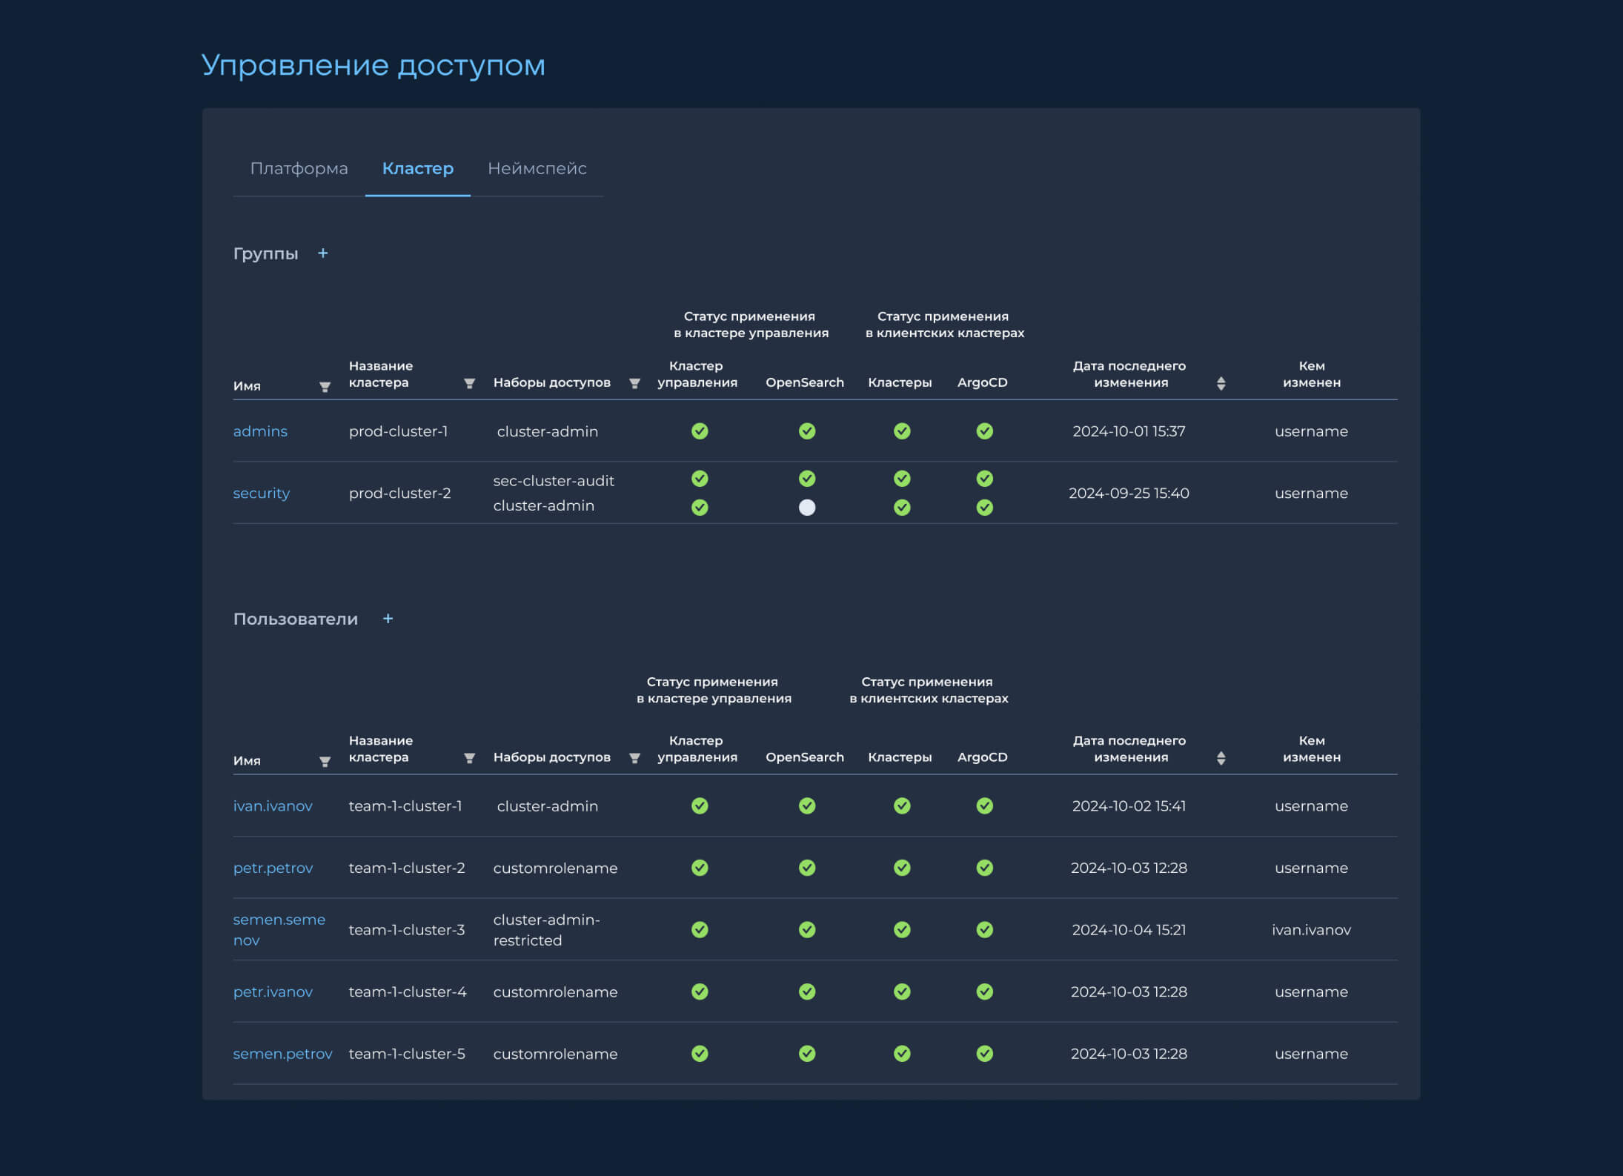Click the plus icon next to Группы
The width and height of the screenshot is (1623, 1176).
pos(322,253)
